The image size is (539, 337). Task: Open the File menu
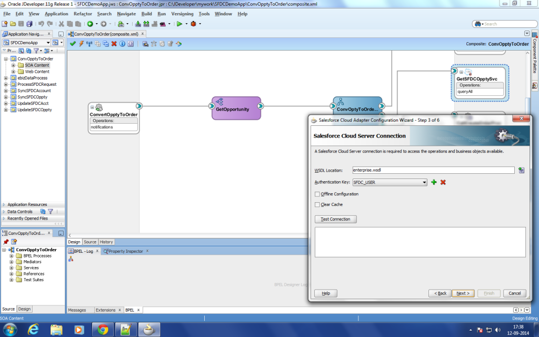(7, 14)
